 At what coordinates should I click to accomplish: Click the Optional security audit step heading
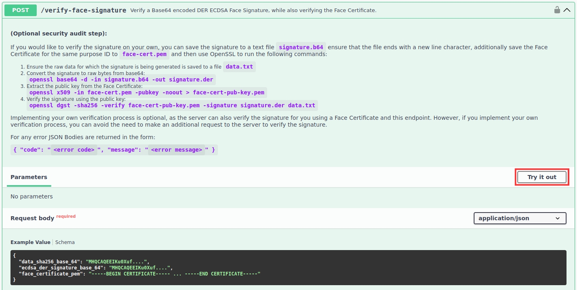59,33
